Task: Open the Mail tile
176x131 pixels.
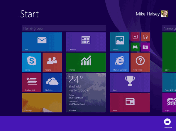Action: (42, 42)
